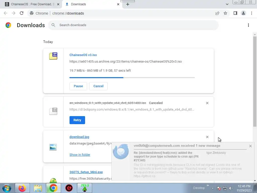Viewport: 257px width, 193px height.
Task: Open the Thunderbird new message notification
Action: (x=183, y=162)
